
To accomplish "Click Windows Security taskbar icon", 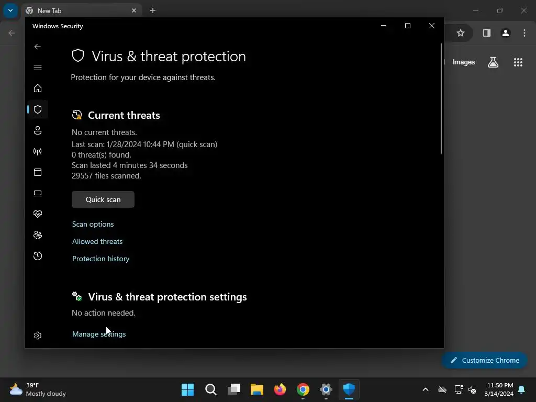I will 349,389.
